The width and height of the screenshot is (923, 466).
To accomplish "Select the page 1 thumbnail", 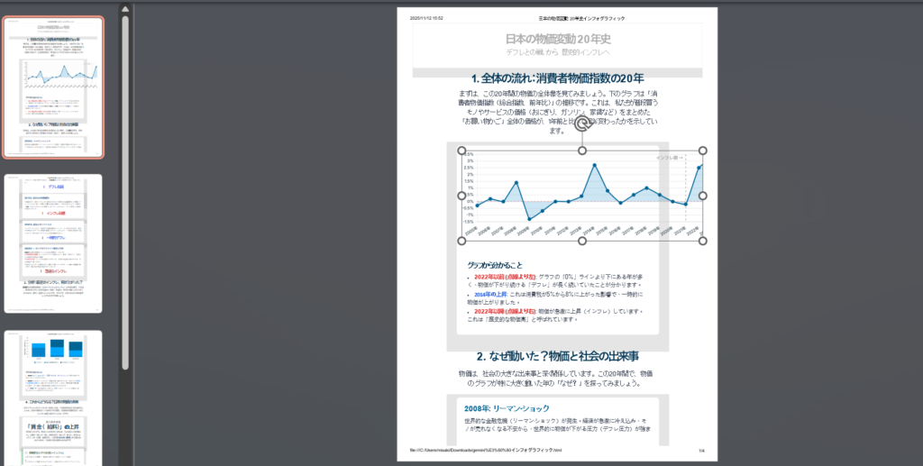I will pyautogui.click(x=53, y=87).
